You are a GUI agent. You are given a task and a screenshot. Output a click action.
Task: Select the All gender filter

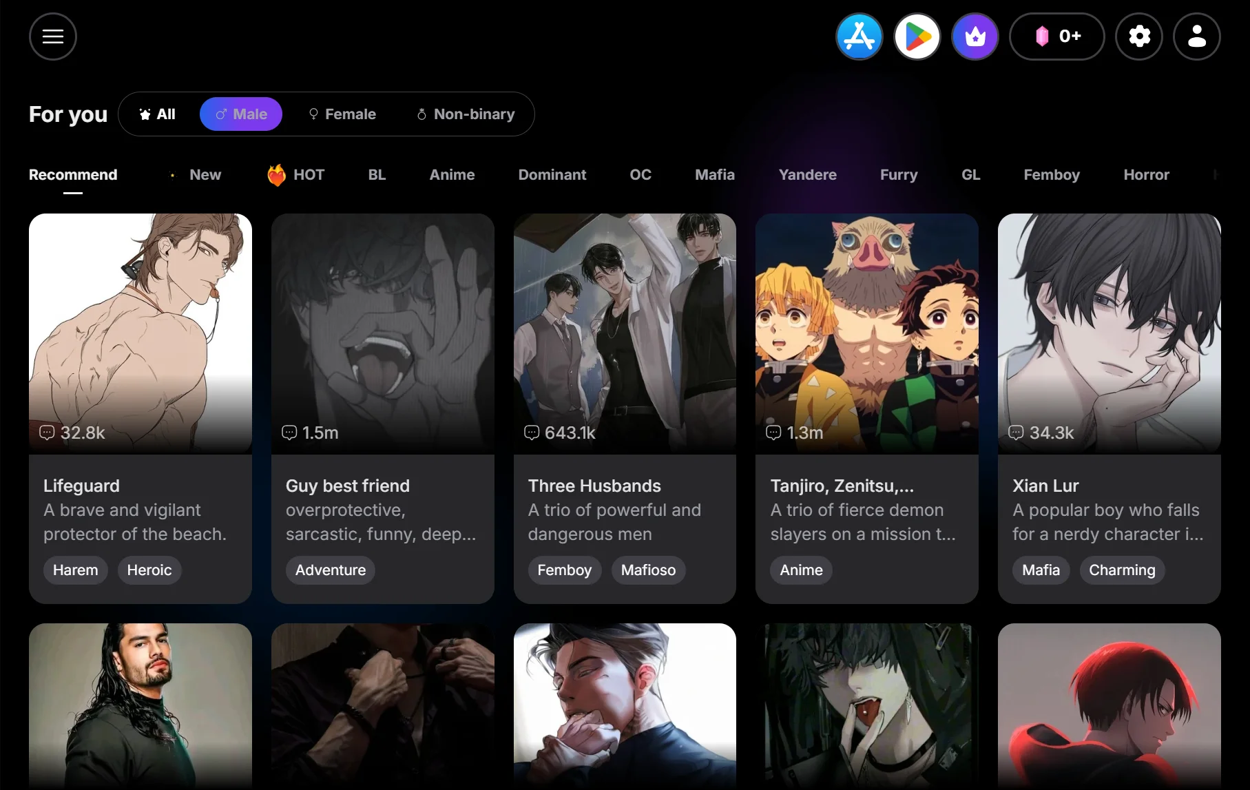click(158, 114)
